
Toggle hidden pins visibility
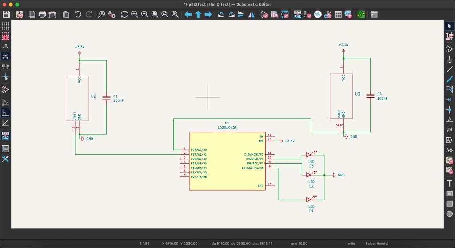point(5,90)
